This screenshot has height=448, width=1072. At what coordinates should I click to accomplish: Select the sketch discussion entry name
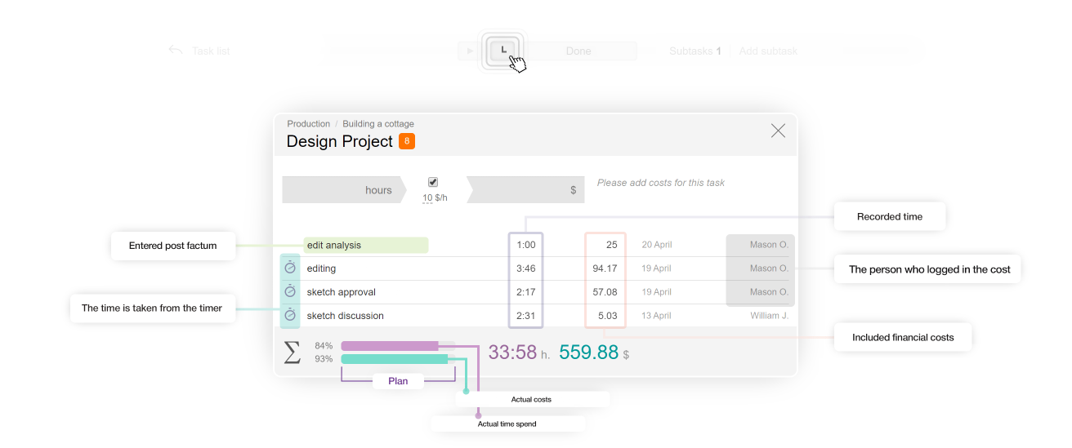click(346, 316)
